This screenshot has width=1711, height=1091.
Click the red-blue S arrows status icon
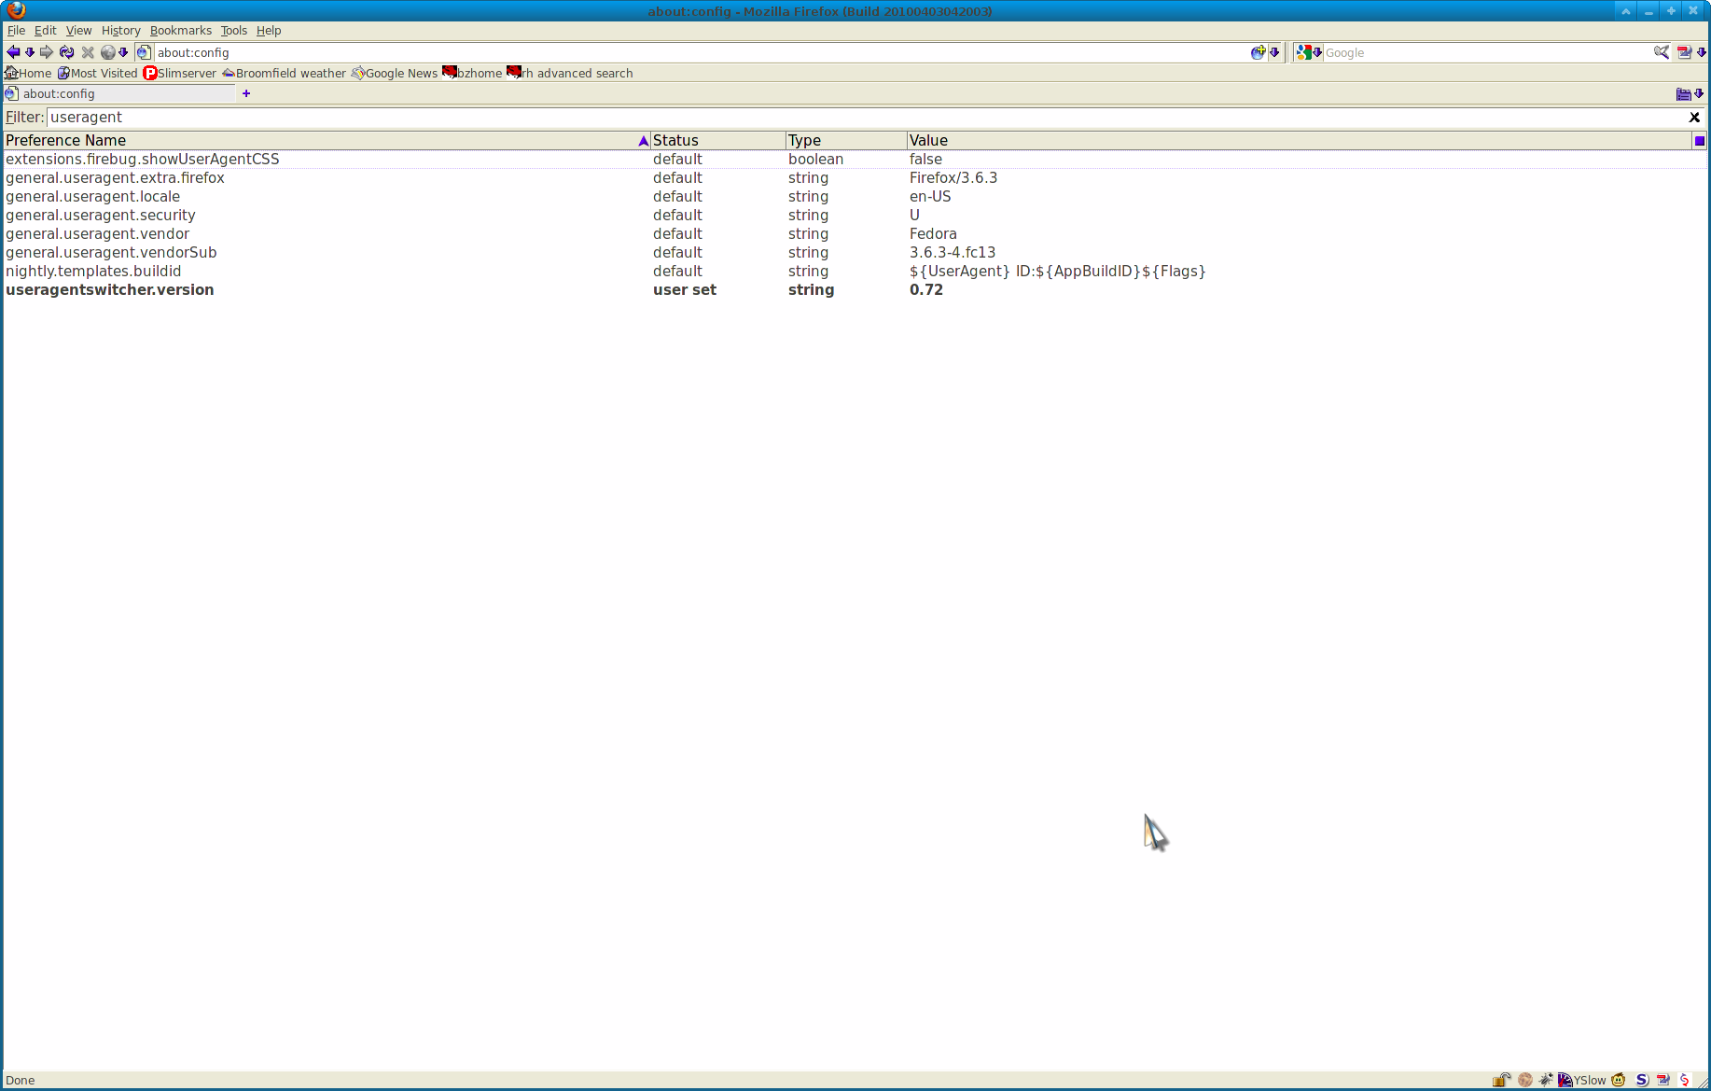click(x=1685, y=1080)
